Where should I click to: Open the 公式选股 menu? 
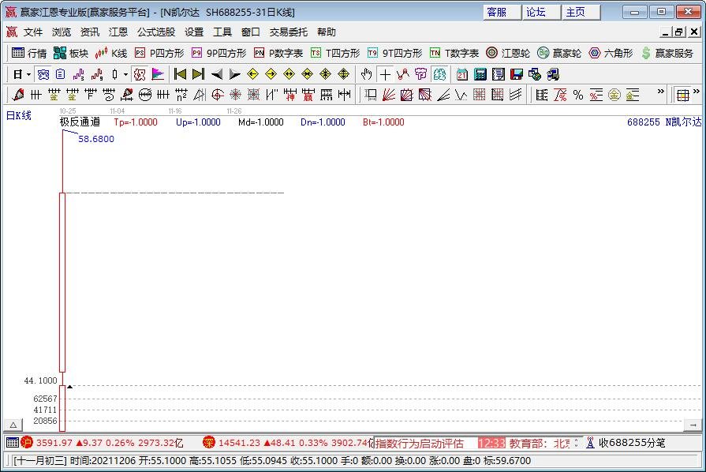click(156, 32)
